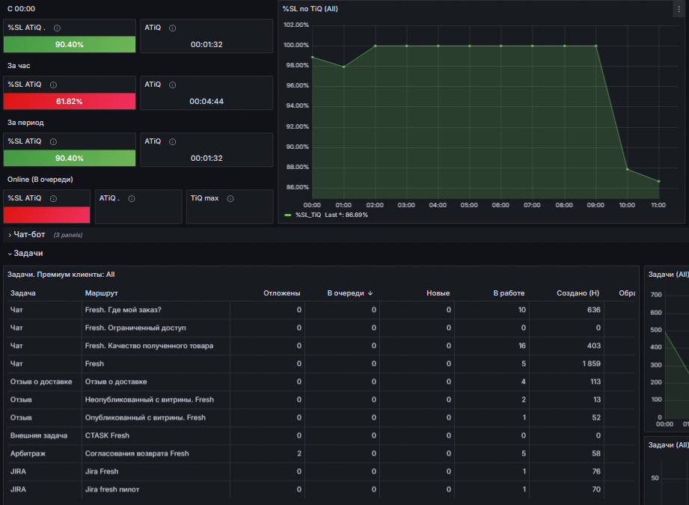Click info icon on За час %SL ATiQ
The image size is (689, 505).
[54, 85]
